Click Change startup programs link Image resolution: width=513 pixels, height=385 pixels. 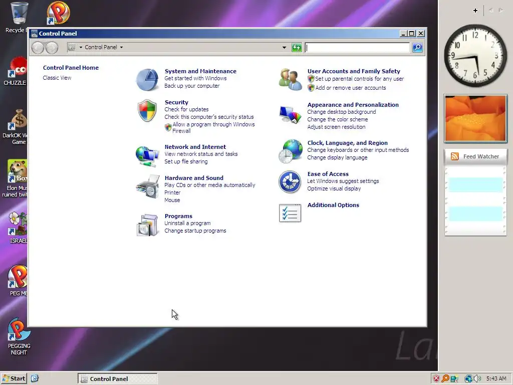(195, 231)
